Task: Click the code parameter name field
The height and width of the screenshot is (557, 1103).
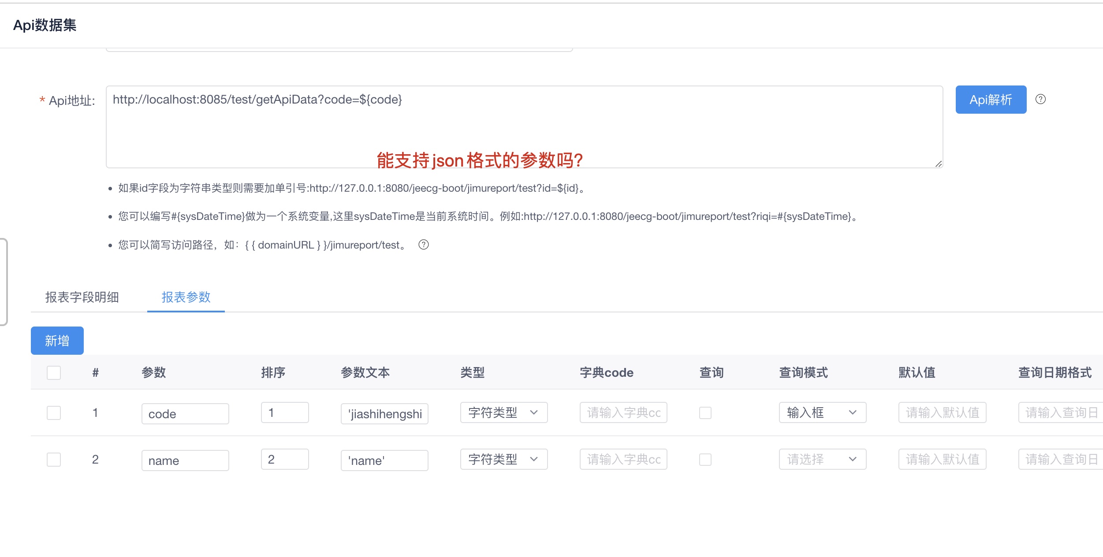Action: (185, 413)
